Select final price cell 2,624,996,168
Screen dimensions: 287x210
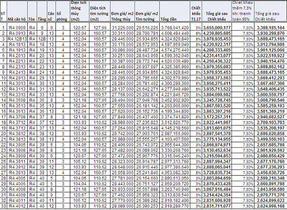point(271,206)
